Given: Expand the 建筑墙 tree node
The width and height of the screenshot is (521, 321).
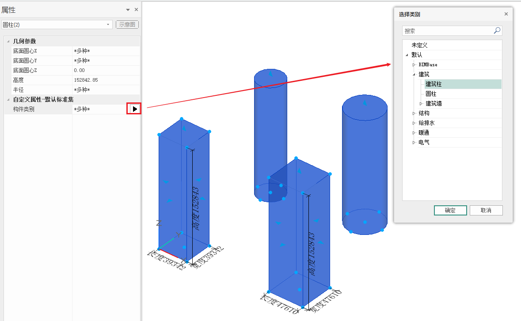Looking at the screenshot, I should coord(421,104).
